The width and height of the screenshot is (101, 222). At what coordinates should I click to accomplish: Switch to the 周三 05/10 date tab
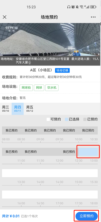[6, 109]
